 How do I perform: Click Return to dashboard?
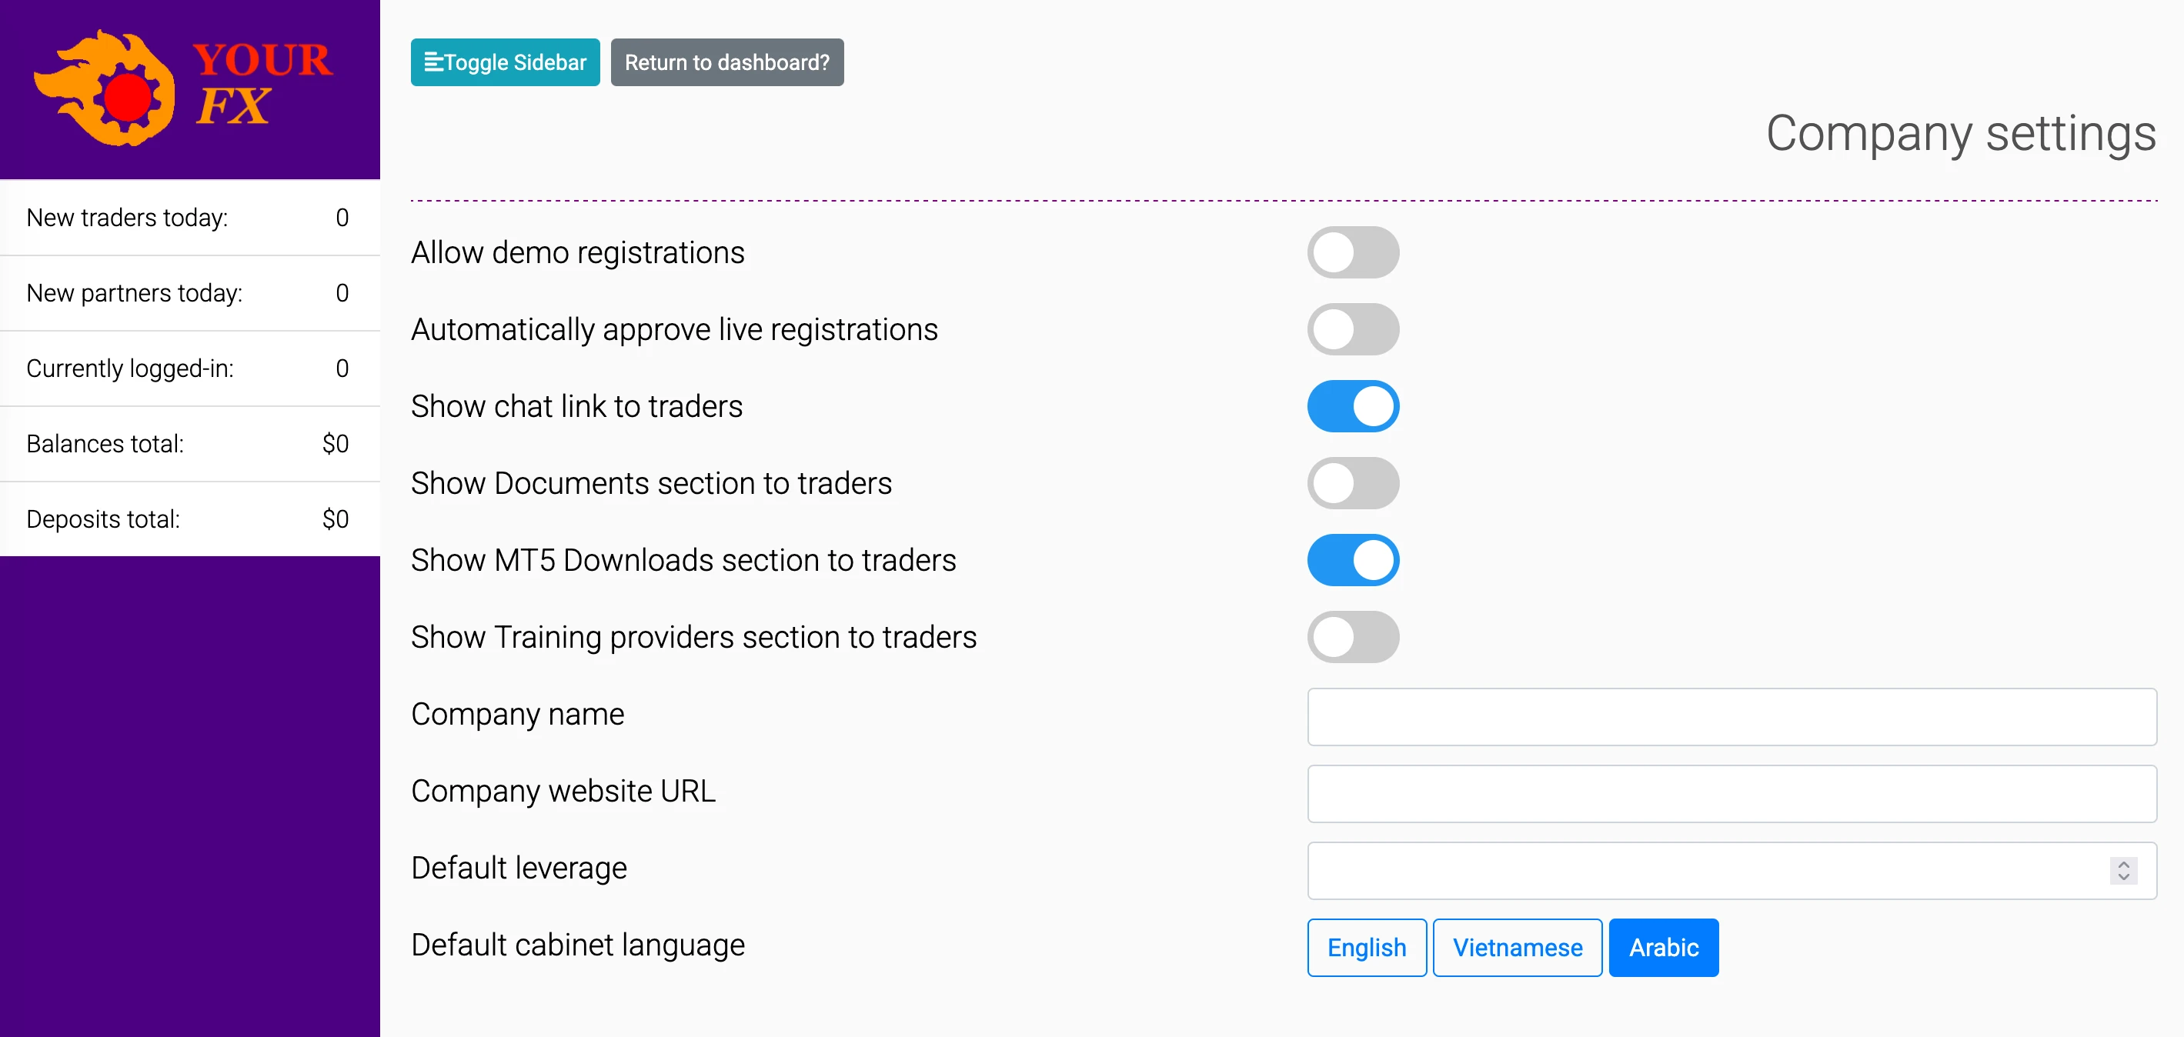pos(726,61)
